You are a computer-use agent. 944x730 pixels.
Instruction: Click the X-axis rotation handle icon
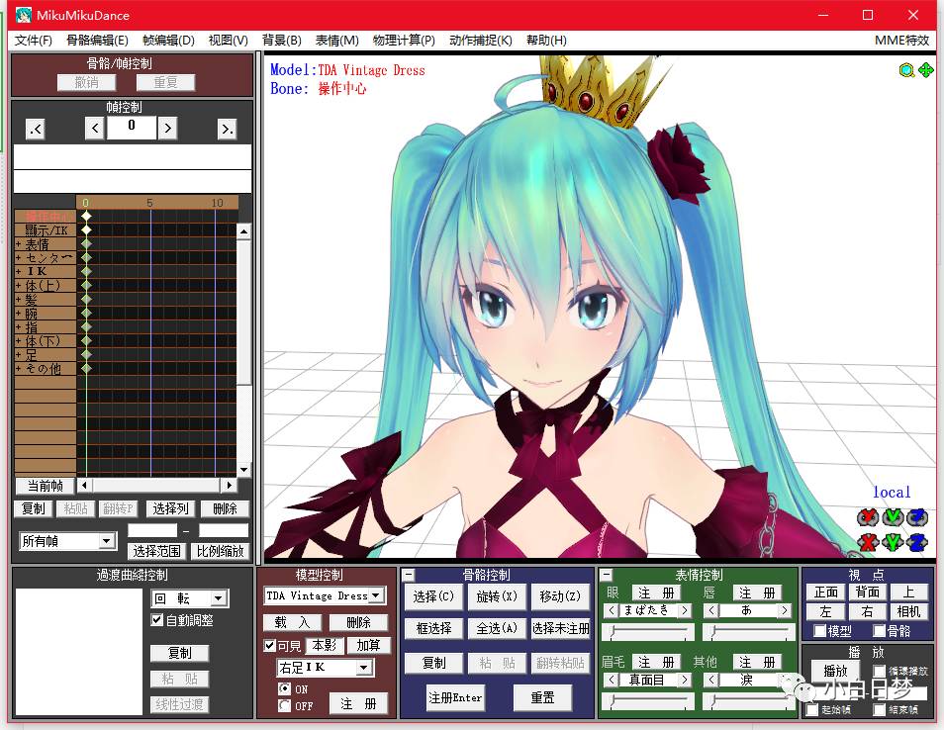[x=867, y=517]
